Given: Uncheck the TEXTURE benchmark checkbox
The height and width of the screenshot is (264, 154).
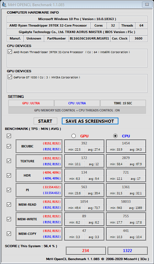Looking at the screenshot, I should point(9,161).
